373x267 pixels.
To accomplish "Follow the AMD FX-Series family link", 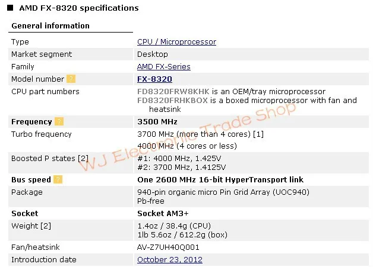I will 163,67.
